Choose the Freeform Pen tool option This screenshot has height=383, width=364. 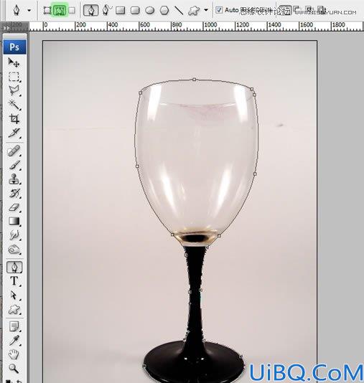click(106, 11)
